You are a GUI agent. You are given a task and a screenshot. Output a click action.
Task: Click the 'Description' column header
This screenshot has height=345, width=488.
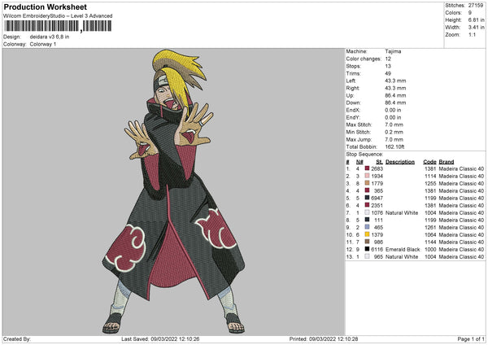pos(400,162)
